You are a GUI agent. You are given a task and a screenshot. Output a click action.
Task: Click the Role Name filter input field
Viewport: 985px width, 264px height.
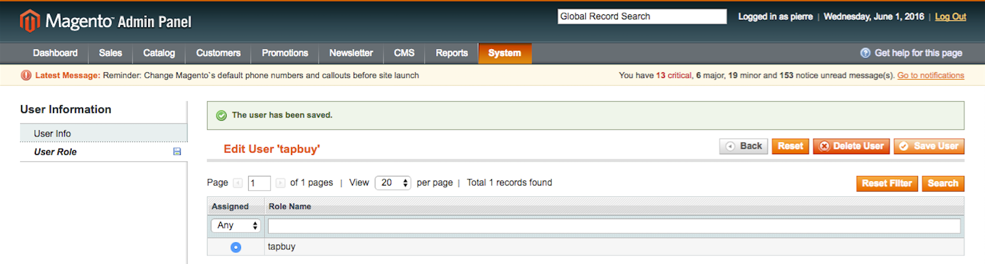tap(614, 226)
